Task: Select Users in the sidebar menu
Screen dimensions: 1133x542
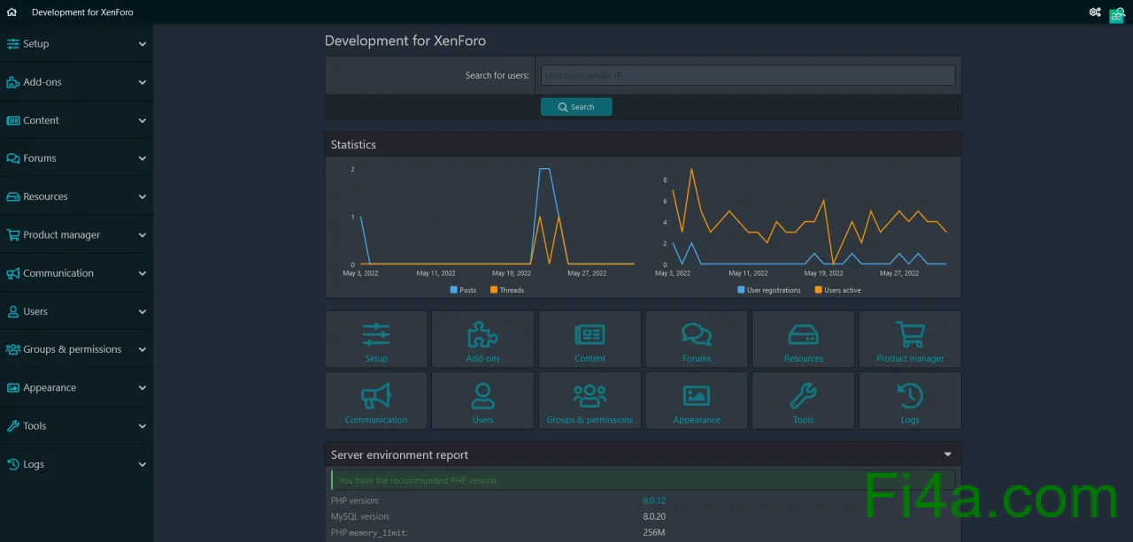Action: [x=35, y=312]
